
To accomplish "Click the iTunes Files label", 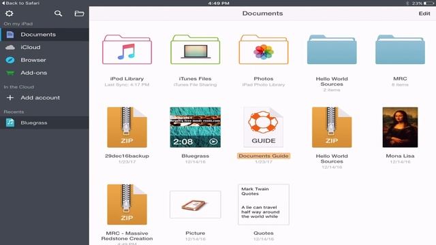I will pos(196,79).
